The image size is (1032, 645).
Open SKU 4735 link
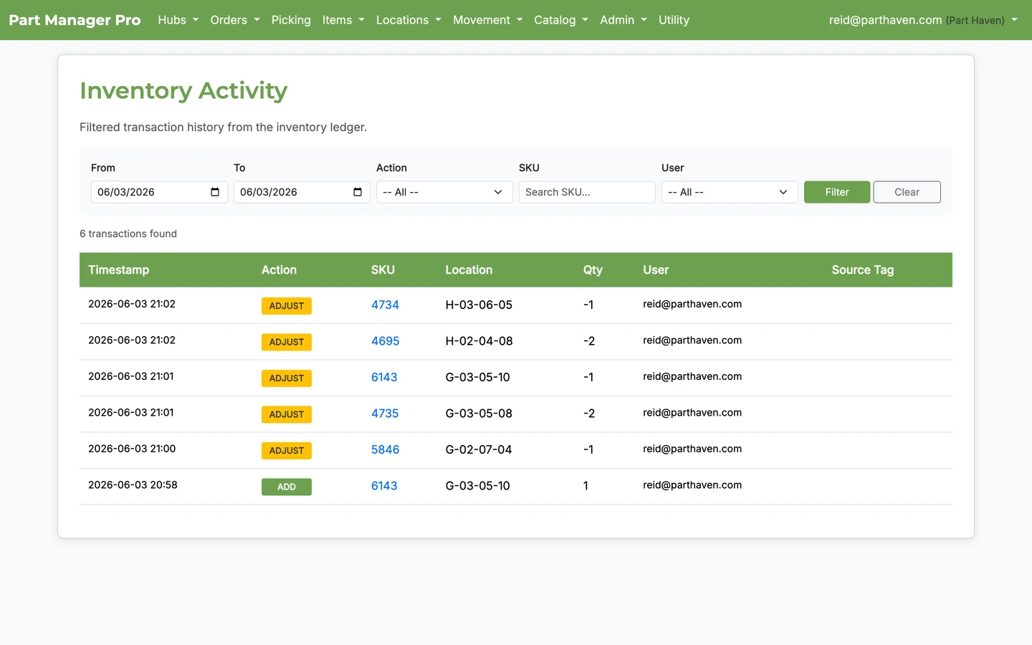[x=385, y=414]
